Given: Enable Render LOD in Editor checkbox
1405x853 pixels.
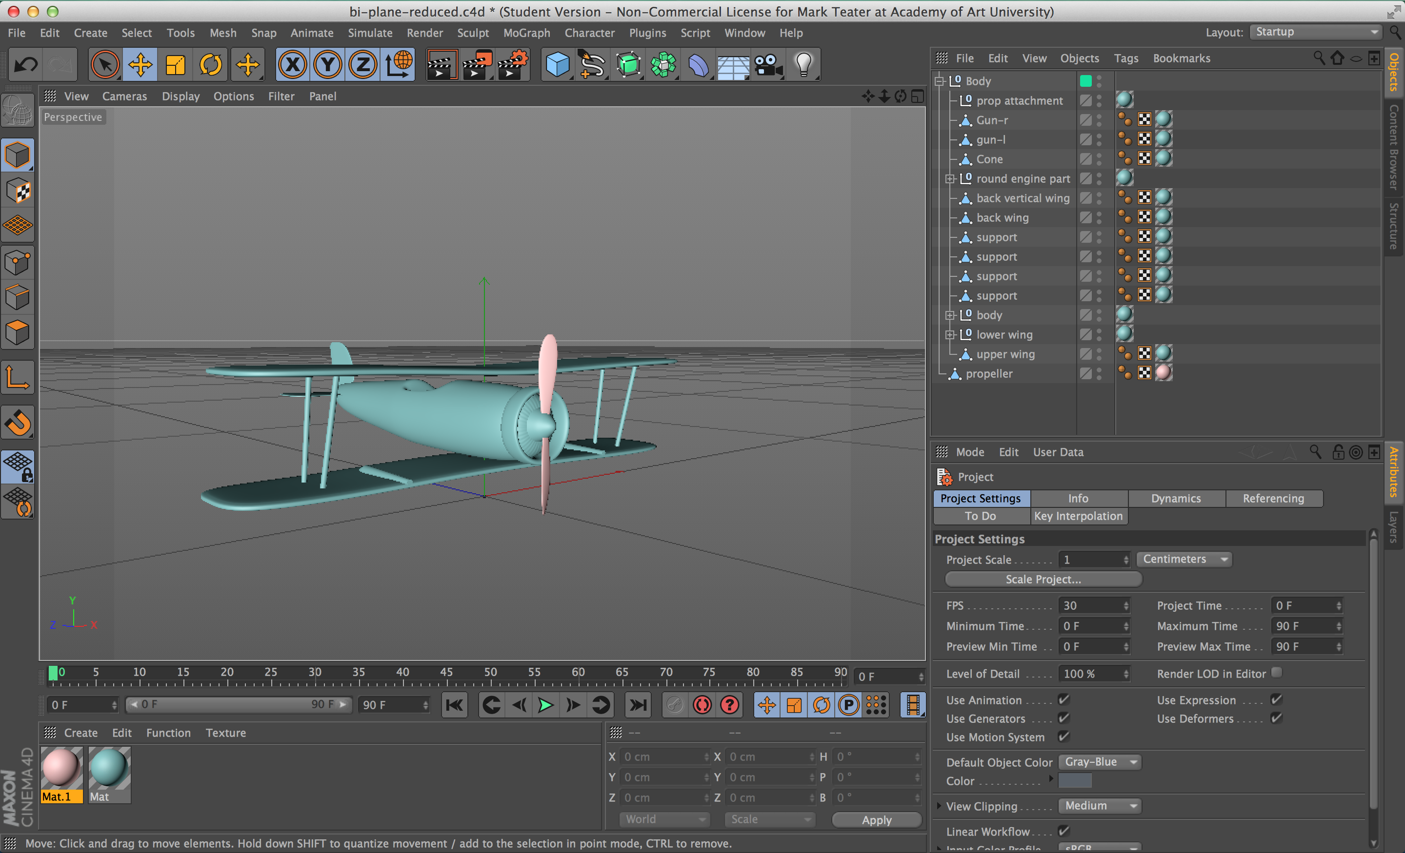Looking at the screenshot, I should [1277, 673].
